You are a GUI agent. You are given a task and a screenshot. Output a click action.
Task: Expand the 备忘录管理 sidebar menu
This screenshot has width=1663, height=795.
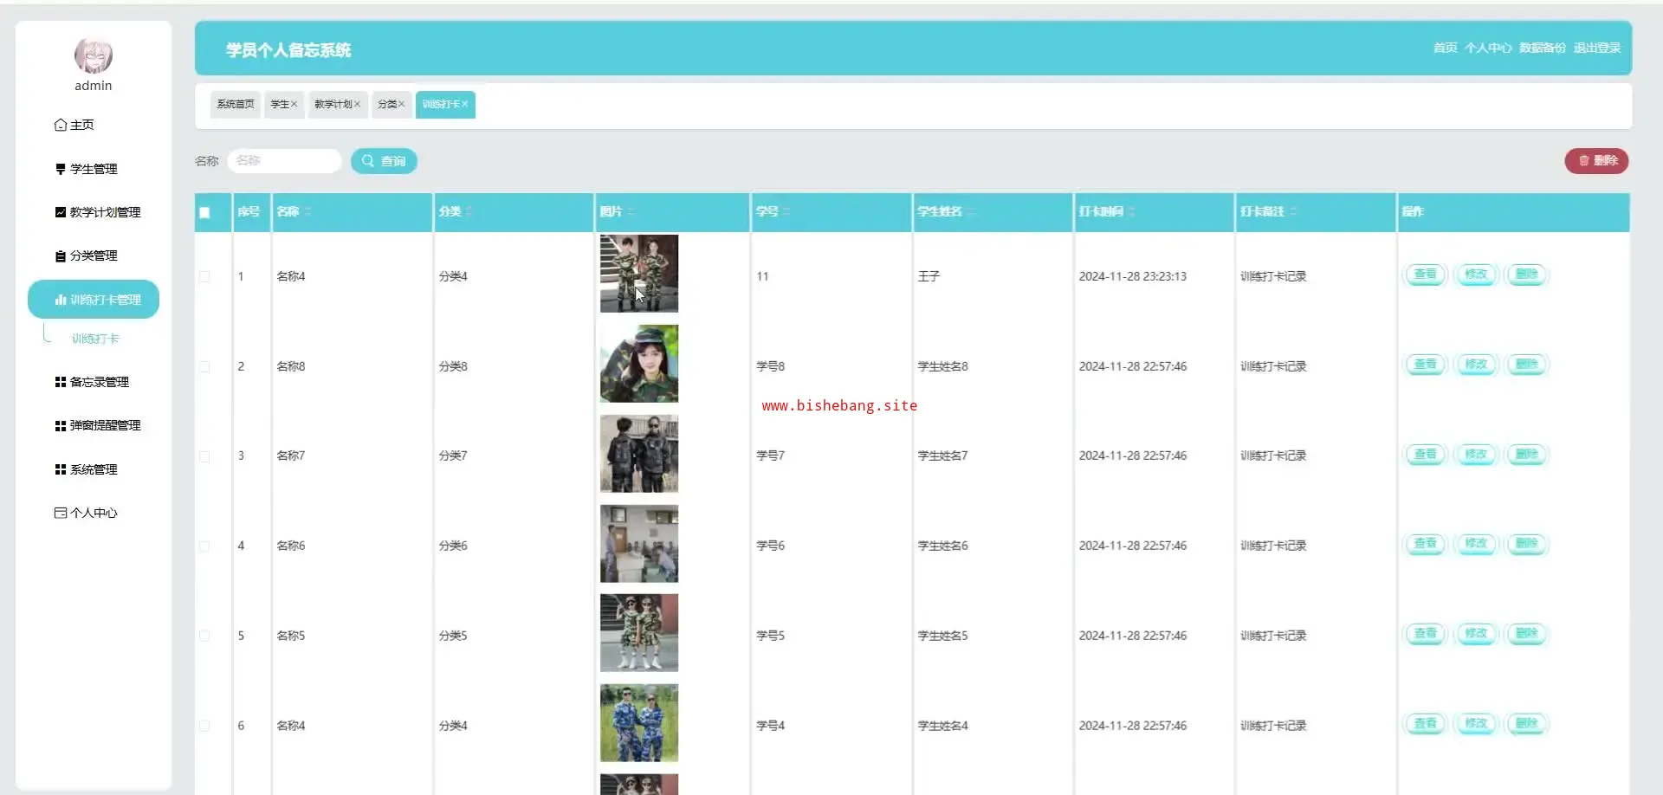(x=94, y=382)
